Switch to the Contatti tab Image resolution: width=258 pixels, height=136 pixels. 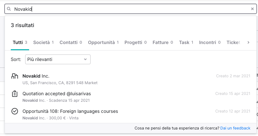click(71, 42)
